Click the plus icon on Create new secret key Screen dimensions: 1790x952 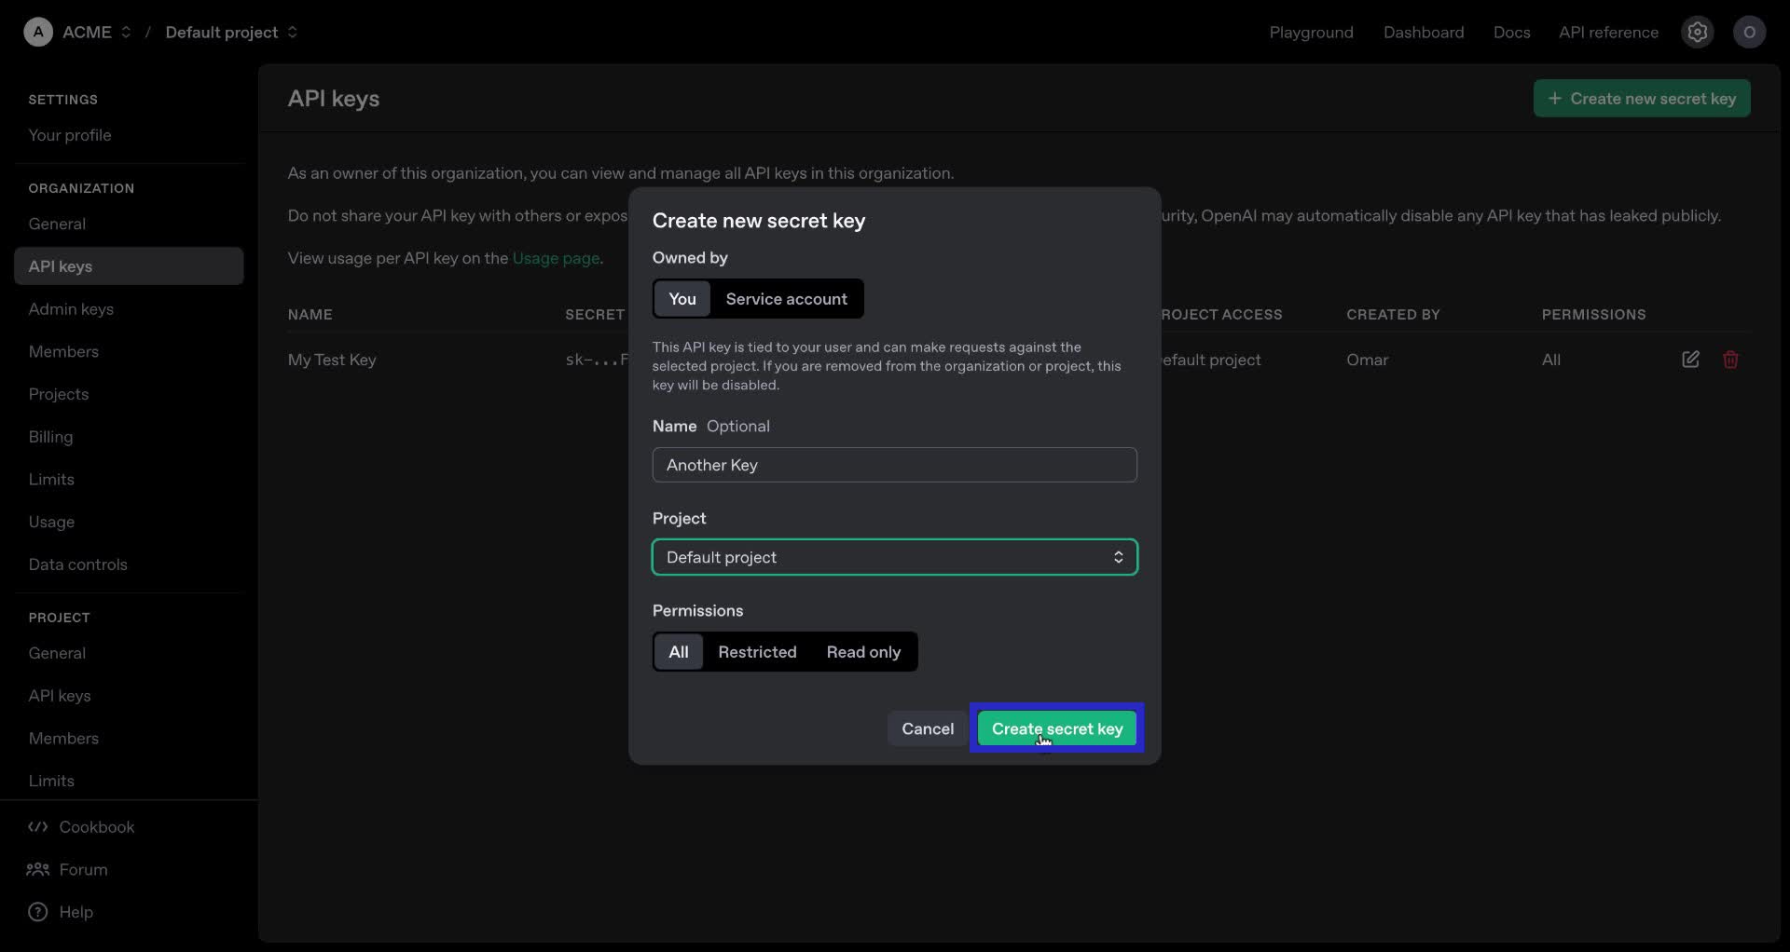1555,98
